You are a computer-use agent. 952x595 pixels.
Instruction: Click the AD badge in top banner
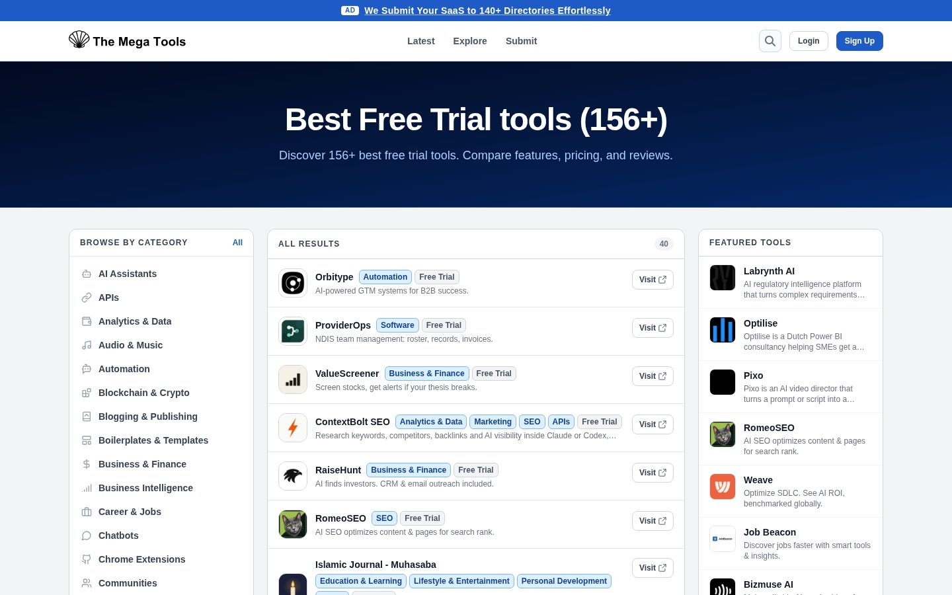point(350,11)
